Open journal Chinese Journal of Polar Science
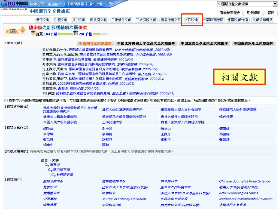Viewport: 279px width, 209px height. (x=244, y=181)
